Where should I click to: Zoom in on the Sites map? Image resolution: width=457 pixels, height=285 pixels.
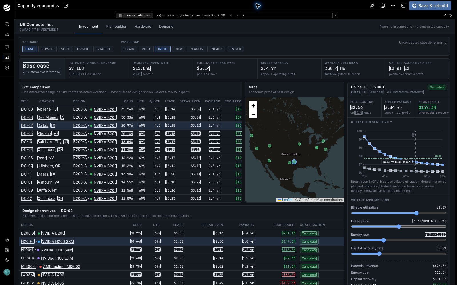coord(253,105)
